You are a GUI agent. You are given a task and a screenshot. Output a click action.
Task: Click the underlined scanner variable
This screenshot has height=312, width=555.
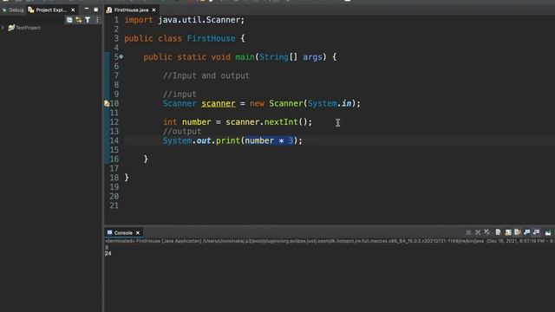pos(219,103)
